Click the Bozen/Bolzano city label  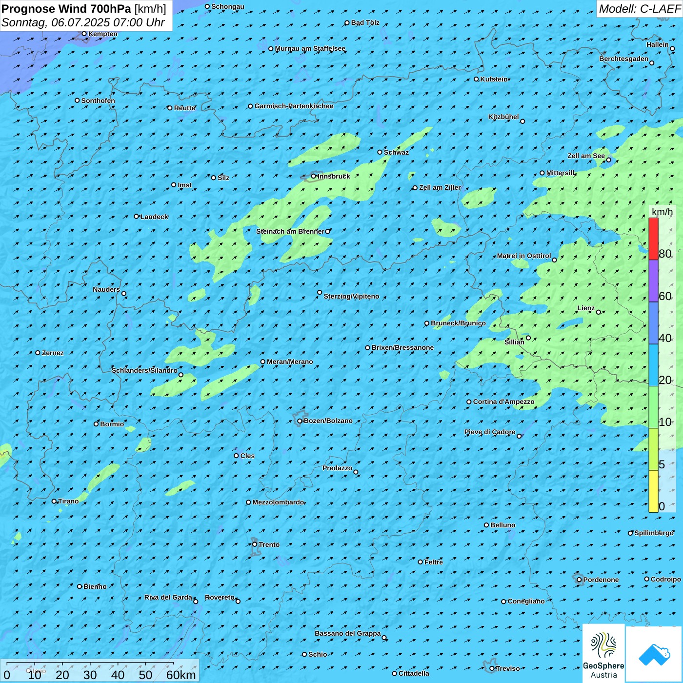pyautogui.click(x=328, y=421)
